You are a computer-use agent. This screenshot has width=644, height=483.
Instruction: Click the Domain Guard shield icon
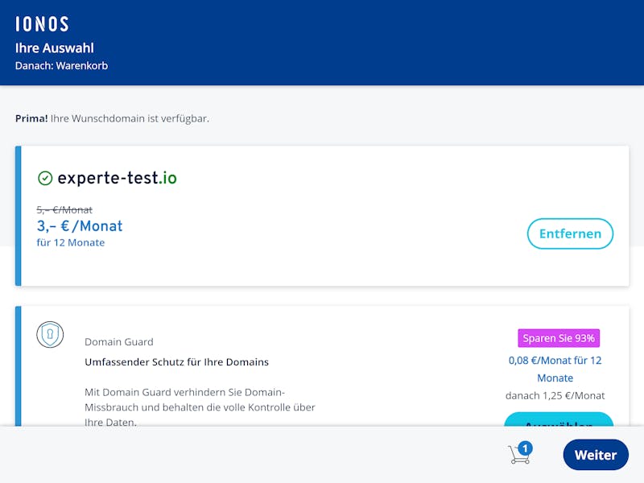point(50,334)
